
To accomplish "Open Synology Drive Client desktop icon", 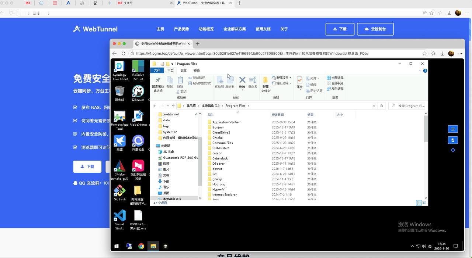I will pos(119,71).
